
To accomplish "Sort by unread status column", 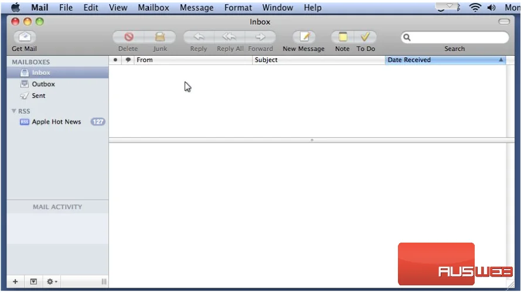I will (x=115, y=60).
